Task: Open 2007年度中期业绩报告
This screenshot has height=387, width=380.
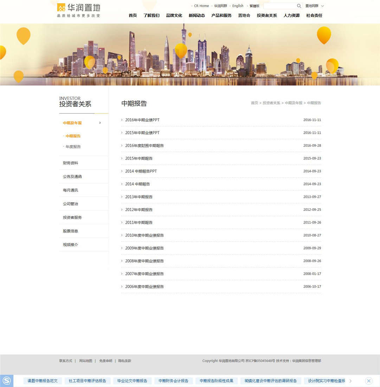Action: 144,274
